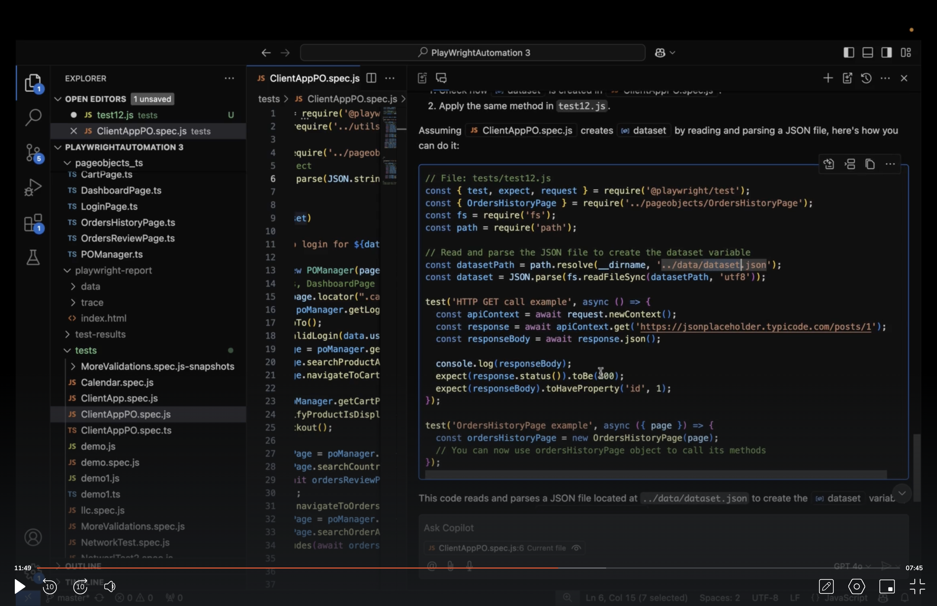Split the ClientAppPO.spec.js editor
The width and height of the screenshot is (937, 606).
pyautogui.click(x=371, y=78)
